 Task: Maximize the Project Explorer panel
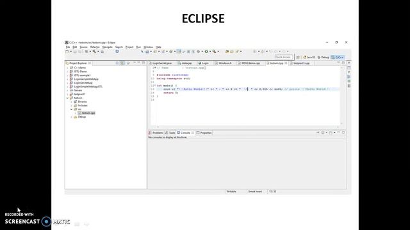click(x=143, y=63)
